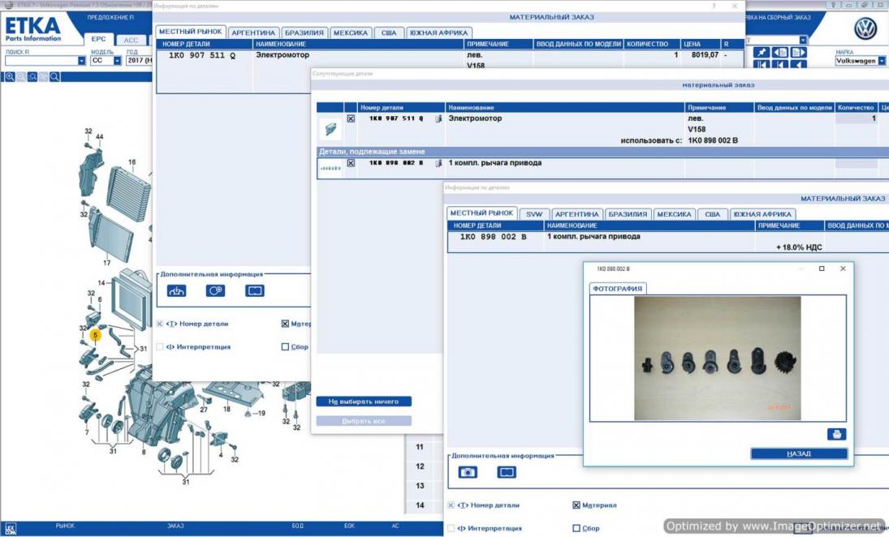
Task: Click the book icon beside the camera icon
Action: [x=507, y=472]
